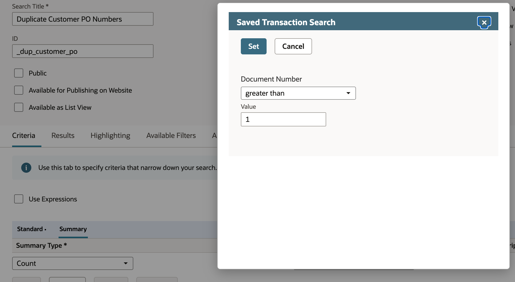Click the Document Number label

[x=271, y=79]
